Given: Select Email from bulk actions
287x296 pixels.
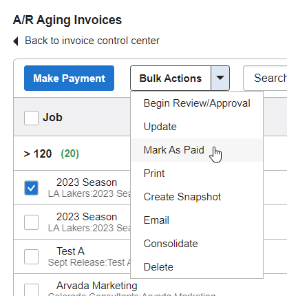Looking at the screenshot, I should pyautogui.click(x=197, y=220).
